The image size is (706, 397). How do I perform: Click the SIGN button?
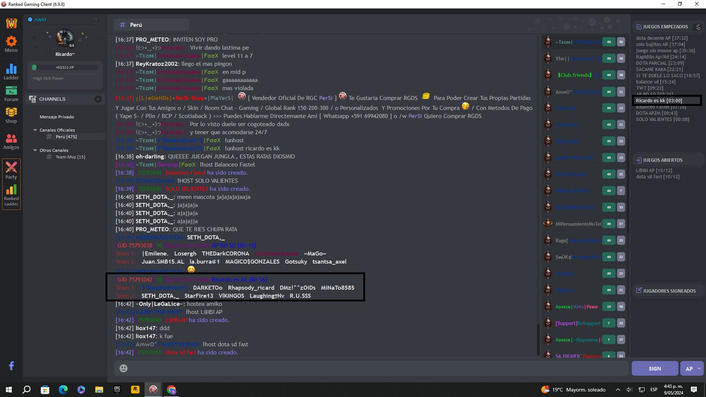655,368
